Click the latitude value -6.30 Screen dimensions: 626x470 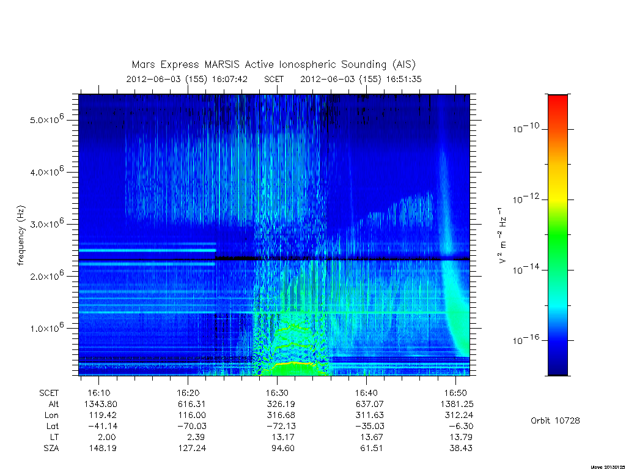click(x=461, y=426)
